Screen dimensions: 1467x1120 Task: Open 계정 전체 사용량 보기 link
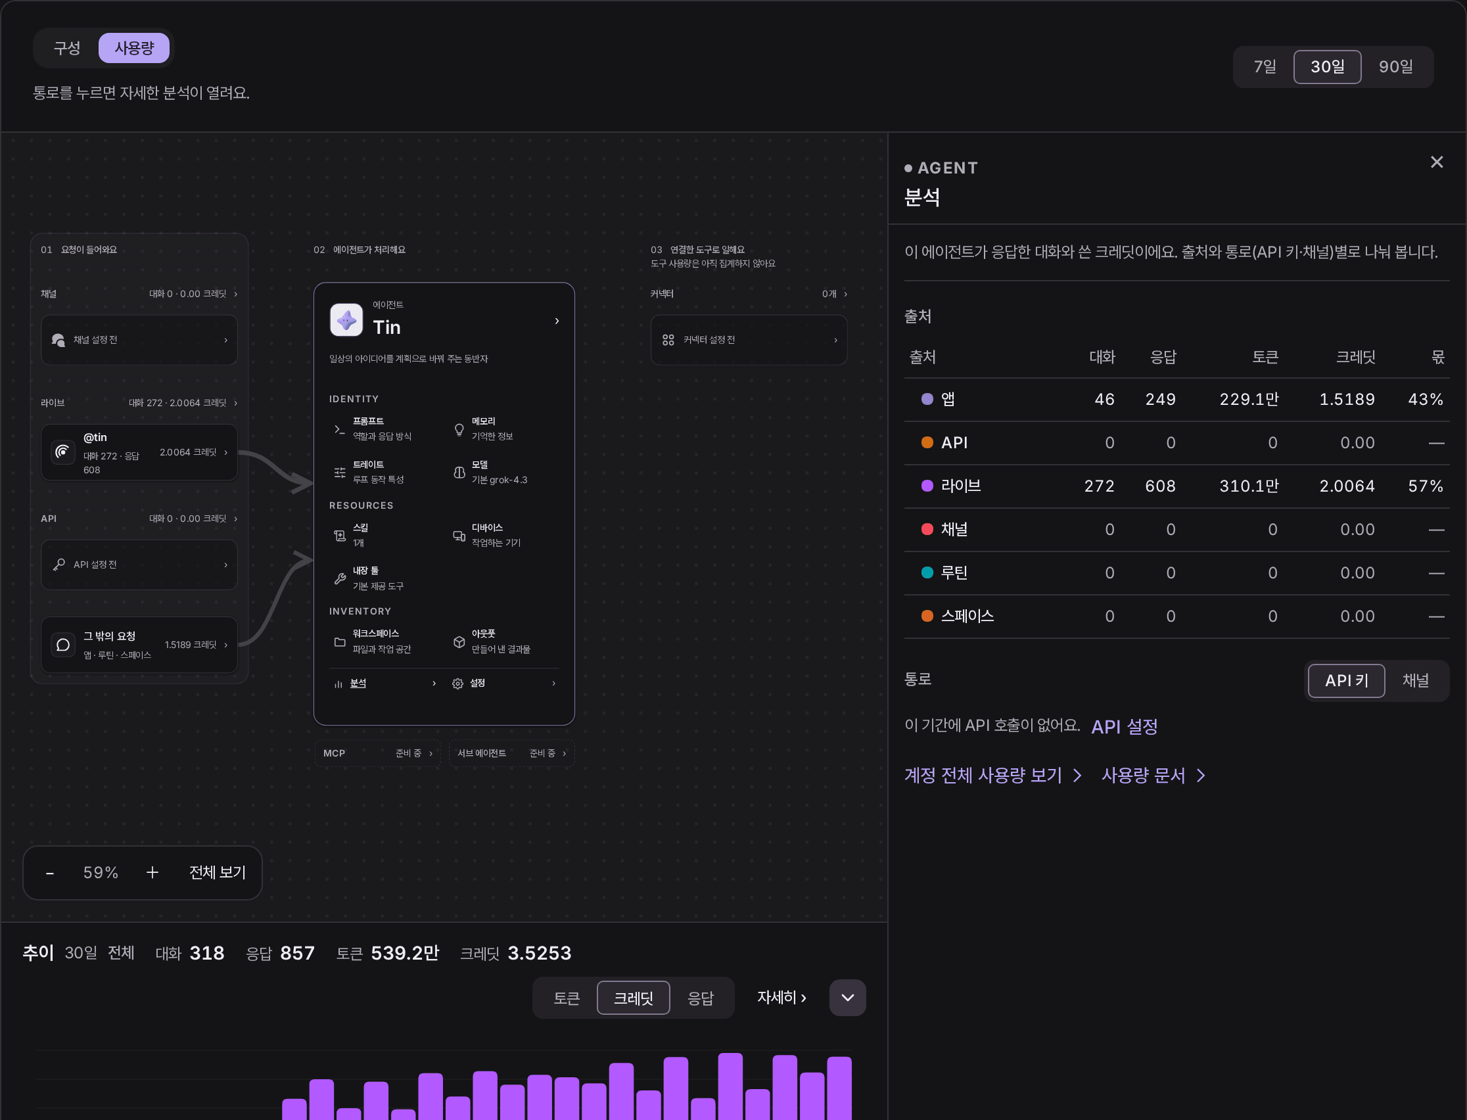tap(993, 776)
